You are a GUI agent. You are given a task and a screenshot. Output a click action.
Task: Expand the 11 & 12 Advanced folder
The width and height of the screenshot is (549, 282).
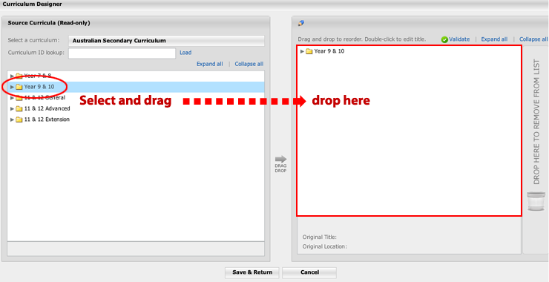pos(13,108)
